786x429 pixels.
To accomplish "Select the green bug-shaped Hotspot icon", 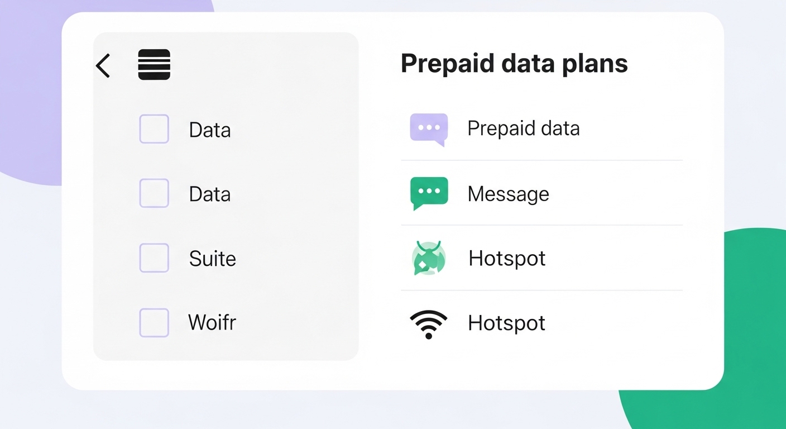I will pos(429,258).
